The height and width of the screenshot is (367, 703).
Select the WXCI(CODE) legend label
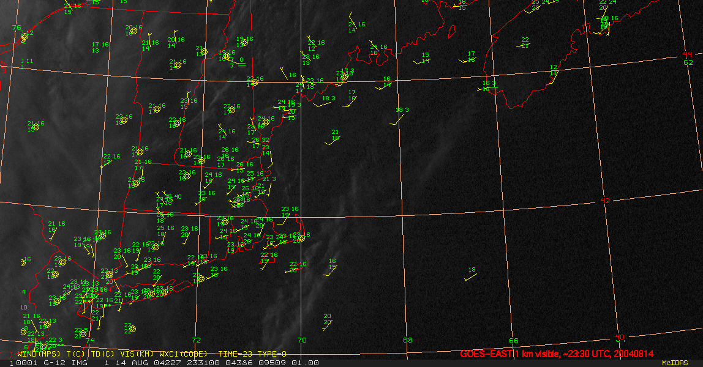(183, 354)
